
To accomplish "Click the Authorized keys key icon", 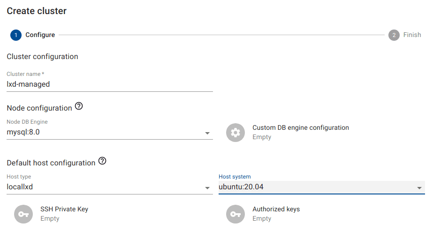I will click(x=235, y=214).
